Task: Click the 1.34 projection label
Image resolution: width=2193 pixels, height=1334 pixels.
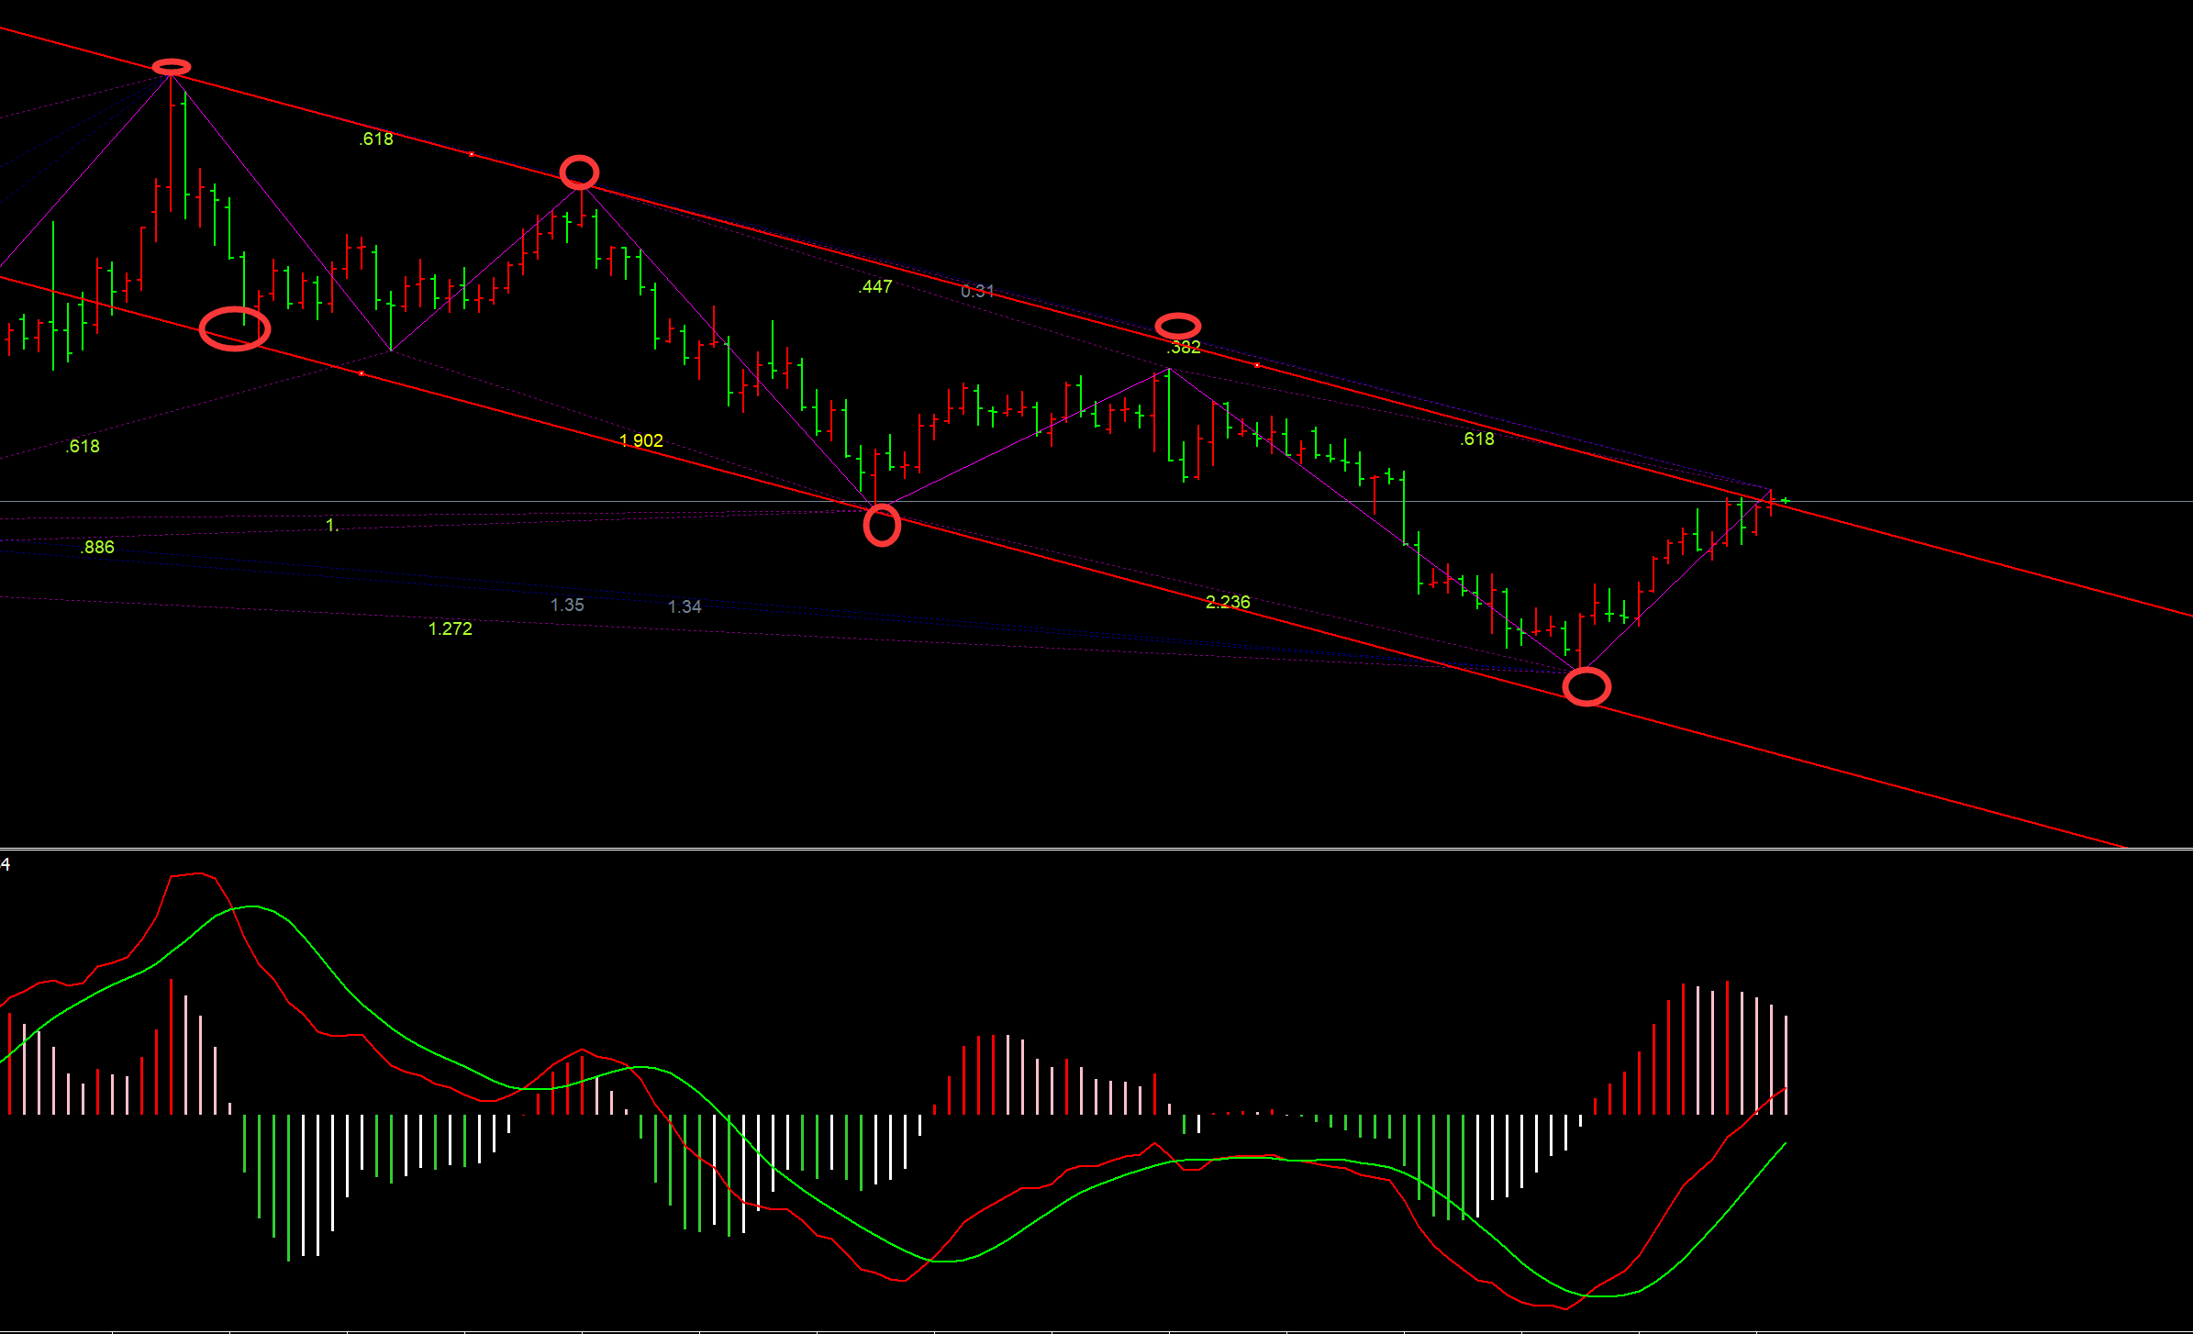Action: pos(685,606)
